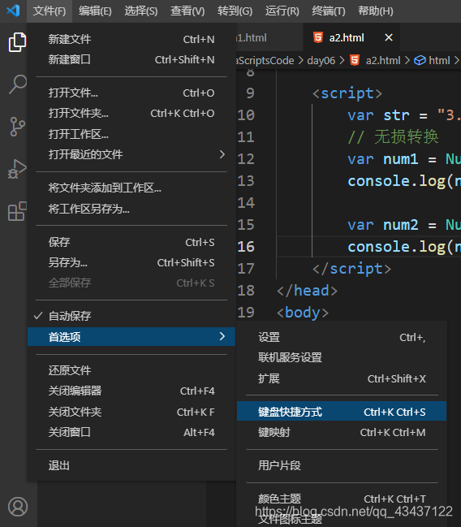Expand 打开最近的文件 submenu

pos(131,154)
